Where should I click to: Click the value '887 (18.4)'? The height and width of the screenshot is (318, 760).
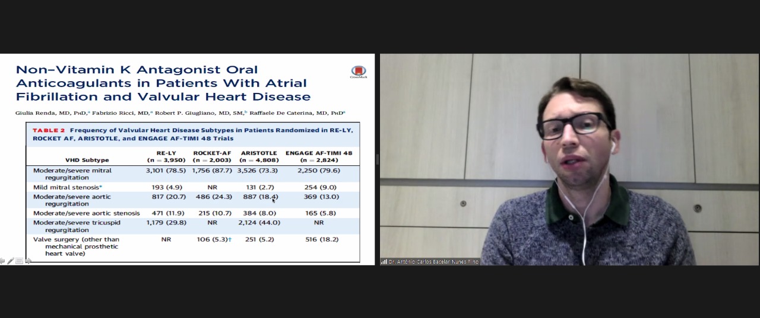[260, 197]
